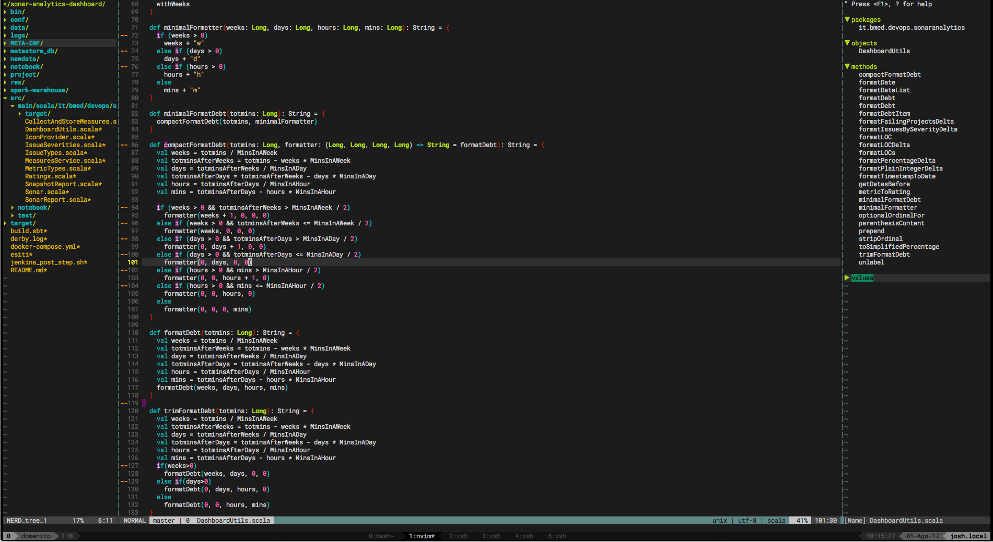Collapse the methods section in Tagbar

point(847,67)
